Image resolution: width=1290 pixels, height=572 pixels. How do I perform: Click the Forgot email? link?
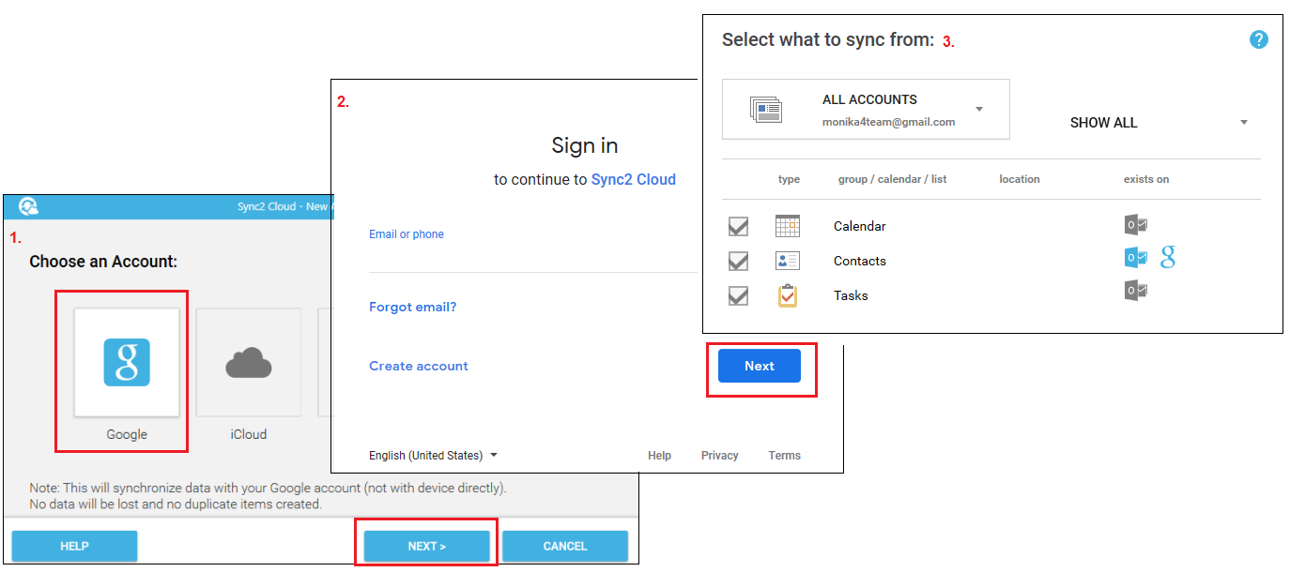[412, 307]
